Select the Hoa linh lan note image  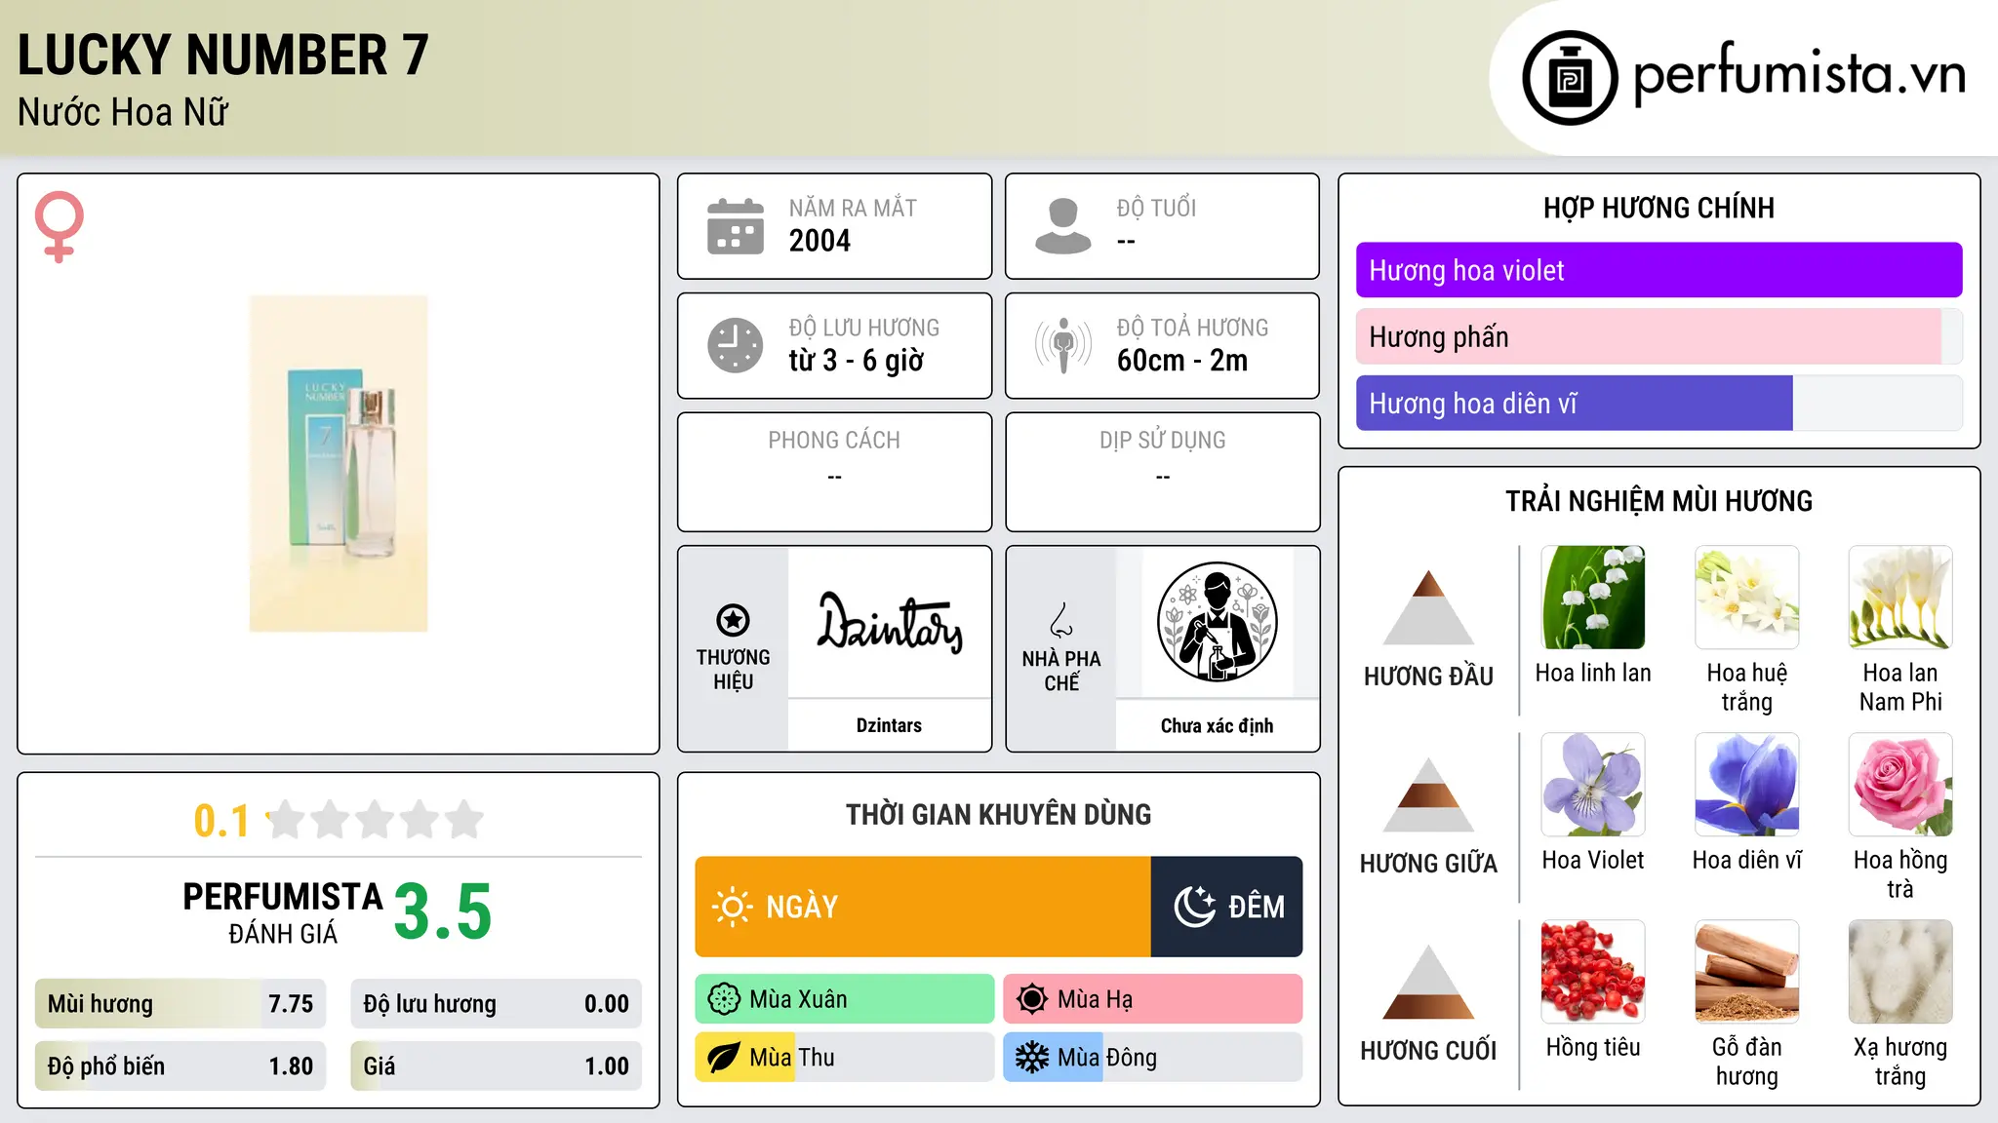click(x=1593, y=598)
